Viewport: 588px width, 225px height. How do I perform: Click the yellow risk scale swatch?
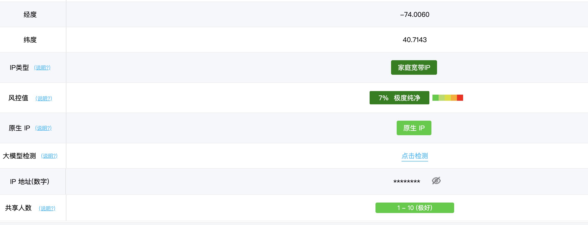(448, 98)
